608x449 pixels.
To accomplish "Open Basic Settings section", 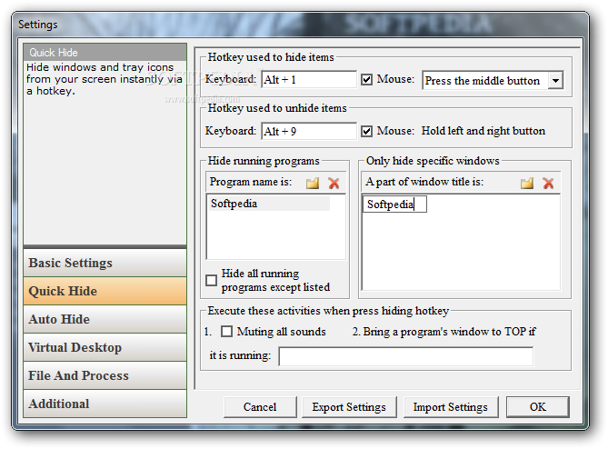I will (105, 263).
